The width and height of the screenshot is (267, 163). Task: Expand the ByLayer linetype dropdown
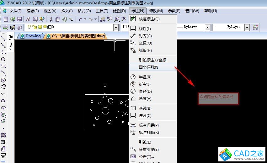pyautogui.click(x=207, y=27)
